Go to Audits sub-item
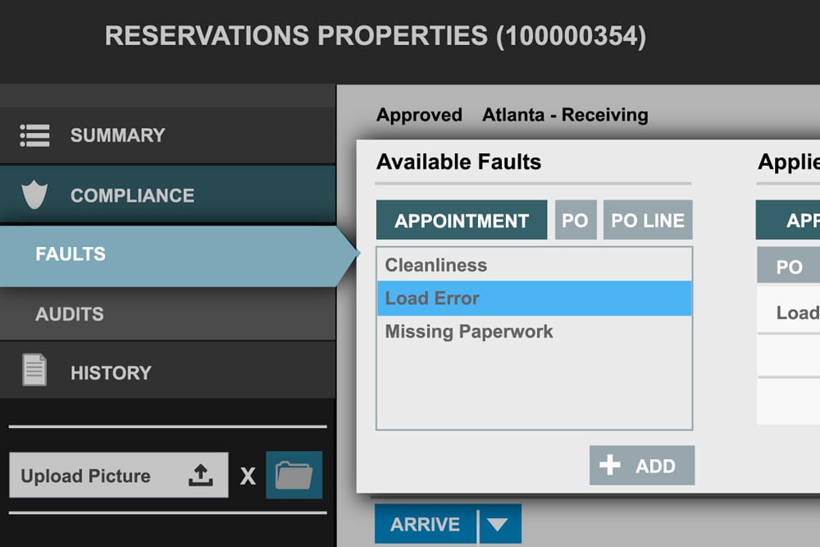 click(x=70, y=314)
